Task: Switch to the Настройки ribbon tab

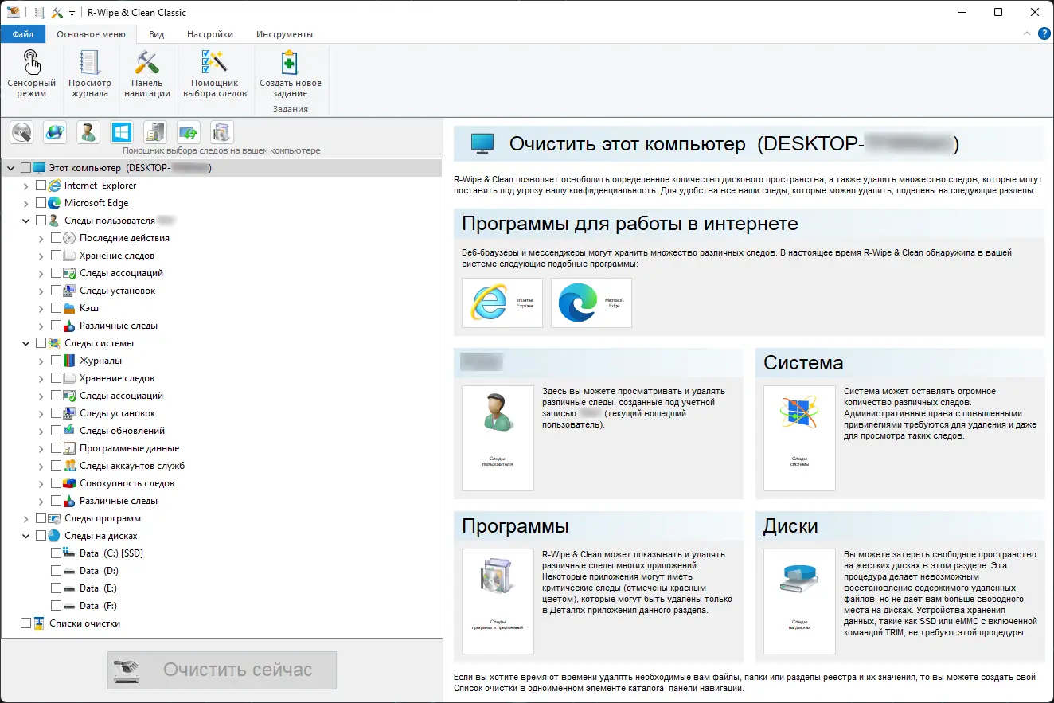Action: pyautogui.click(x=209, y=34)
